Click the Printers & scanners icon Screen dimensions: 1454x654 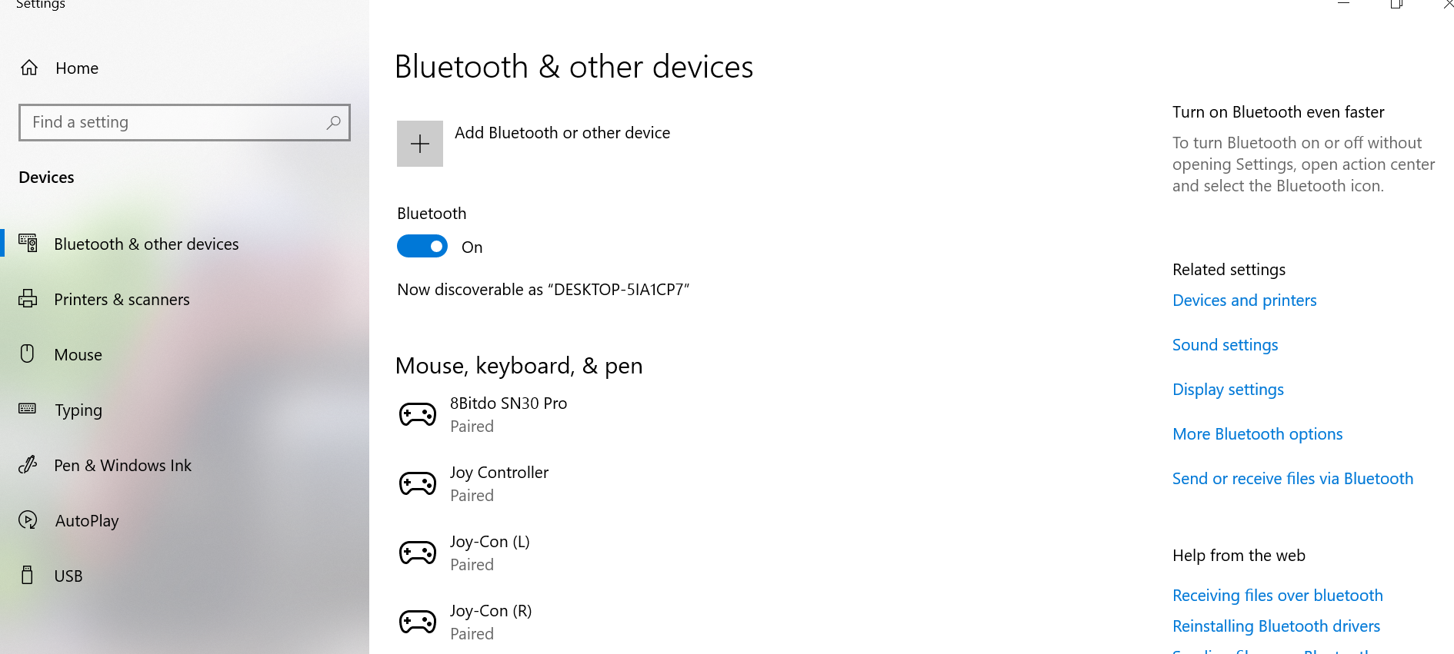click(28, 299)
